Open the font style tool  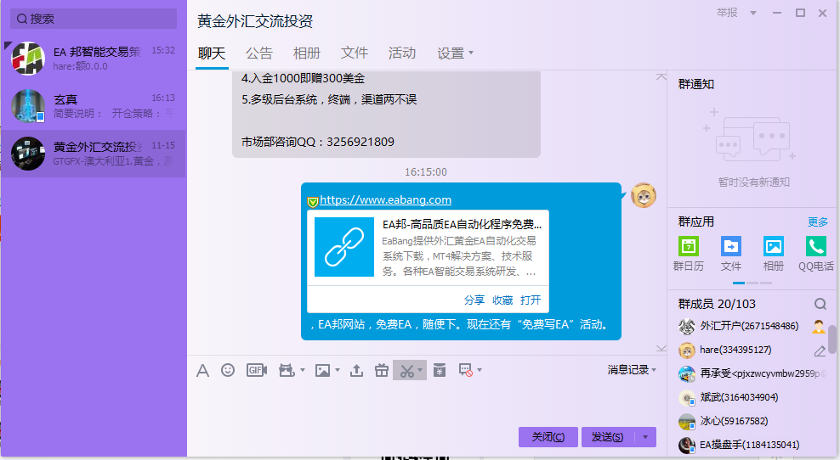point(202,370)
